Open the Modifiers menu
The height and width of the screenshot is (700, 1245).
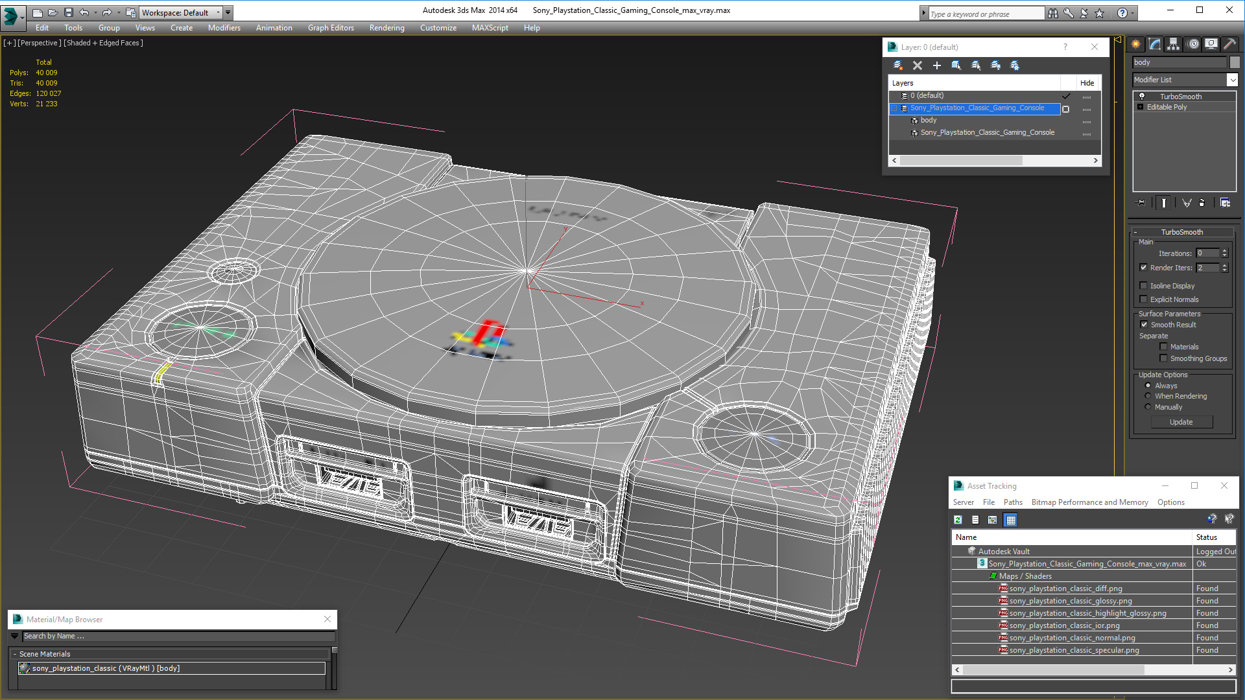click(x=224, y=28)
